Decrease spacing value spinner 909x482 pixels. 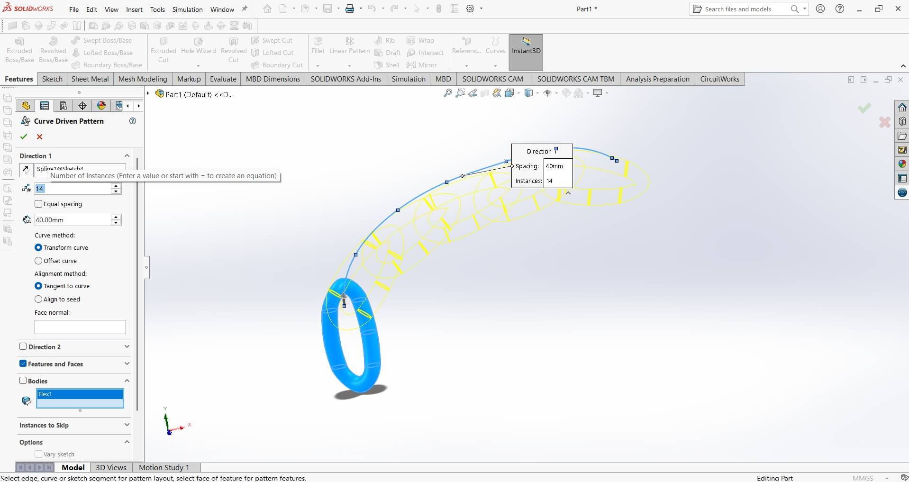(116, 223)
